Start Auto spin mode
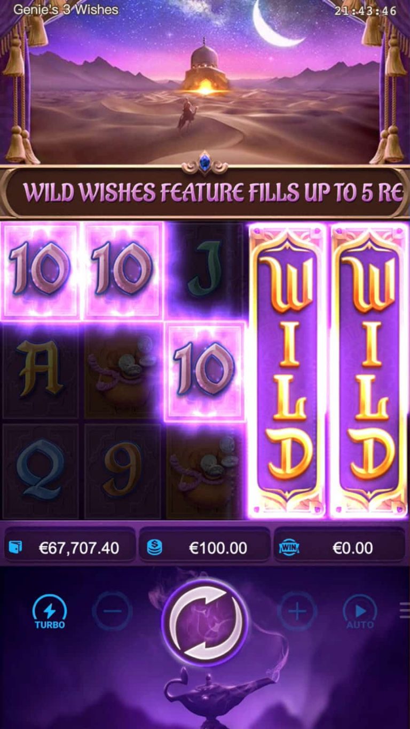410x729 pixels. (x=360, y=612)
